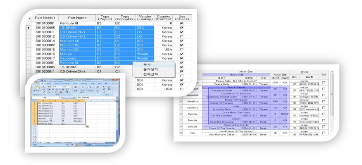Open the 홈 ribbon tab in Excel
The height and width of the screenshot is (165, 362).
(42, 84)
